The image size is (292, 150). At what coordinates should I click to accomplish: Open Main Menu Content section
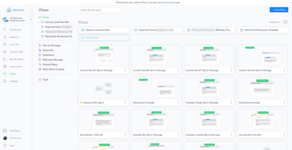(x=53, y=69)
